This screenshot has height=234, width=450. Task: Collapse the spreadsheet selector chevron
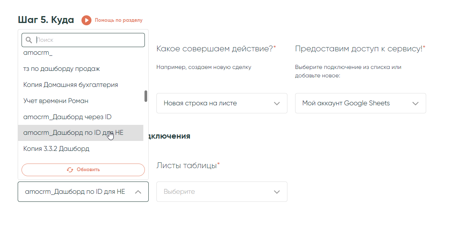(x=138, y=192)
